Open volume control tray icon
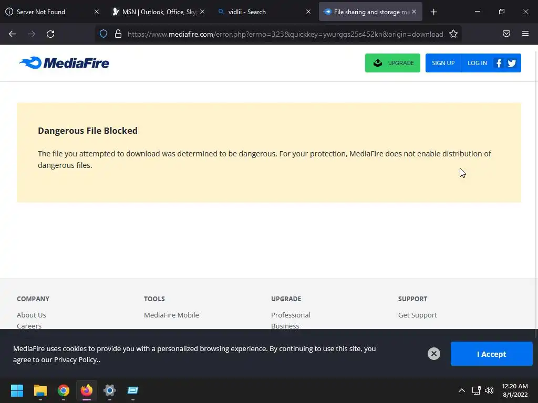538x403 pixels. coord(489,390)
